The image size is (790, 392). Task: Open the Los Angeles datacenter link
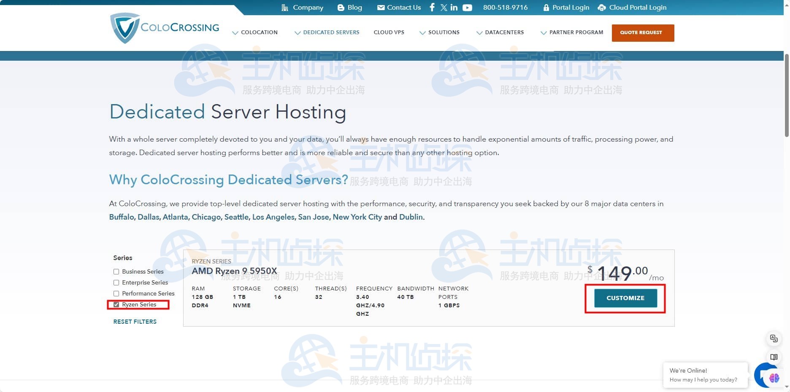tap(273, 217)
